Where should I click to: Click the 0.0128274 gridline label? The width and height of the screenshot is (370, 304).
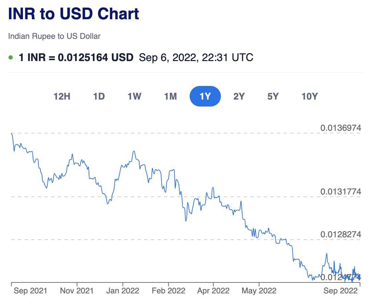340,234
